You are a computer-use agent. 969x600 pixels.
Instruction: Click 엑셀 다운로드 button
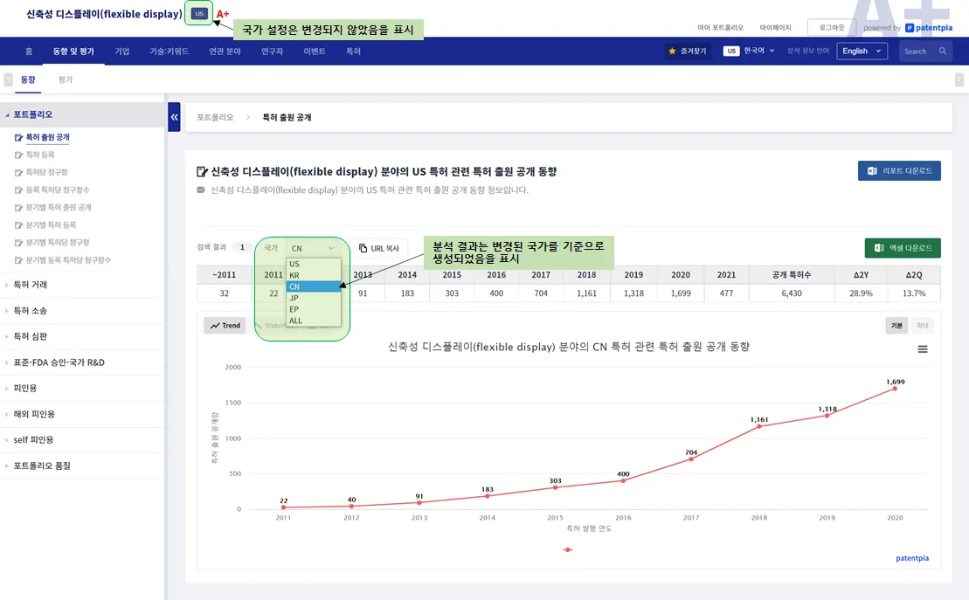click(903, 248)
